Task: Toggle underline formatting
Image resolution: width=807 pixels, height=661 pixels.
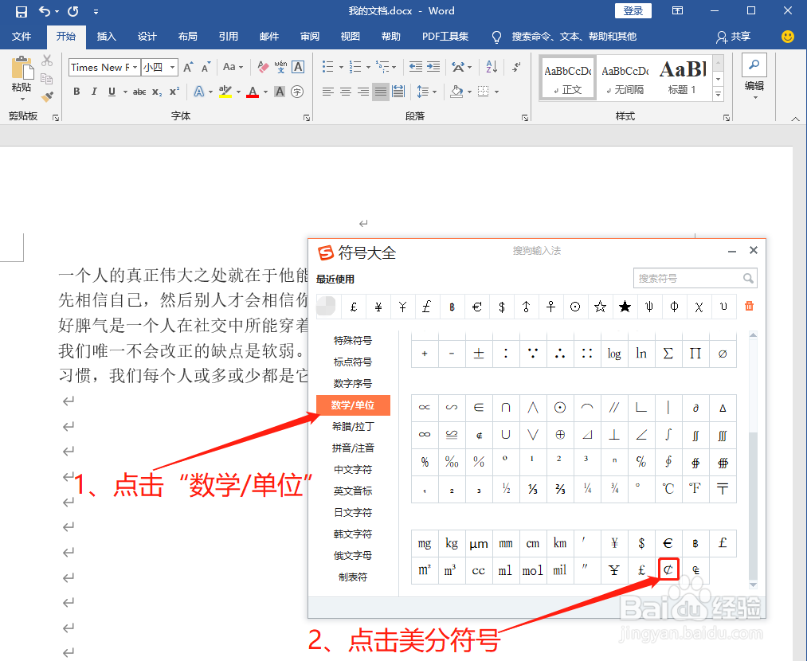Action: [x=112, y=92]
